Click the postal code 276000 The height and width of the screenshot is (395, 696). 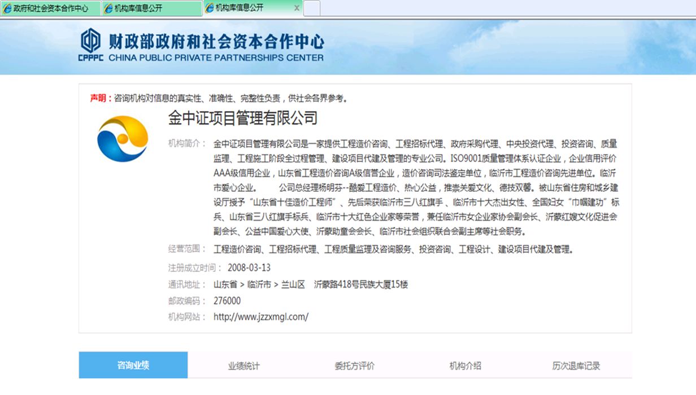[x=227, y=301]
